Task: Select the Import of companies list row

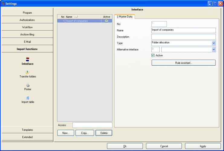Action: [85, 21]
